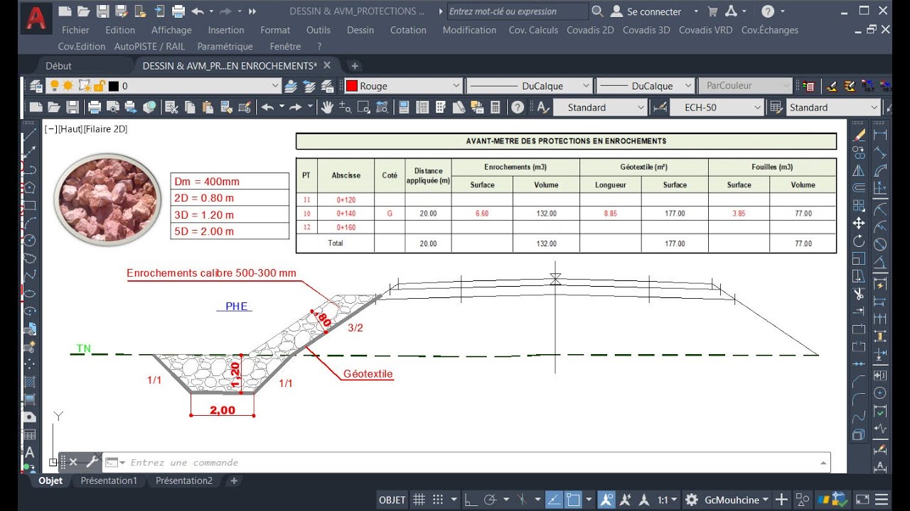Click the [Filaire 2D] visual style label
The height and width of the screenshot is (511, 910).
click(105, 129)
